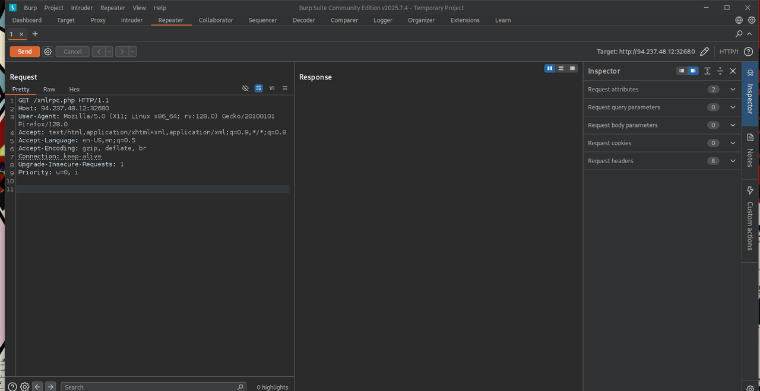Switch to the Extensions tab
Viewport: 760px width, 391px height.
tap(465, 20)
